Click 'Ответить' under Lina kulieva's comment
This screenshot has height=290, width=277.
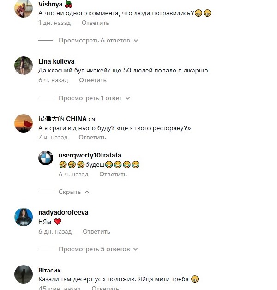93,80
